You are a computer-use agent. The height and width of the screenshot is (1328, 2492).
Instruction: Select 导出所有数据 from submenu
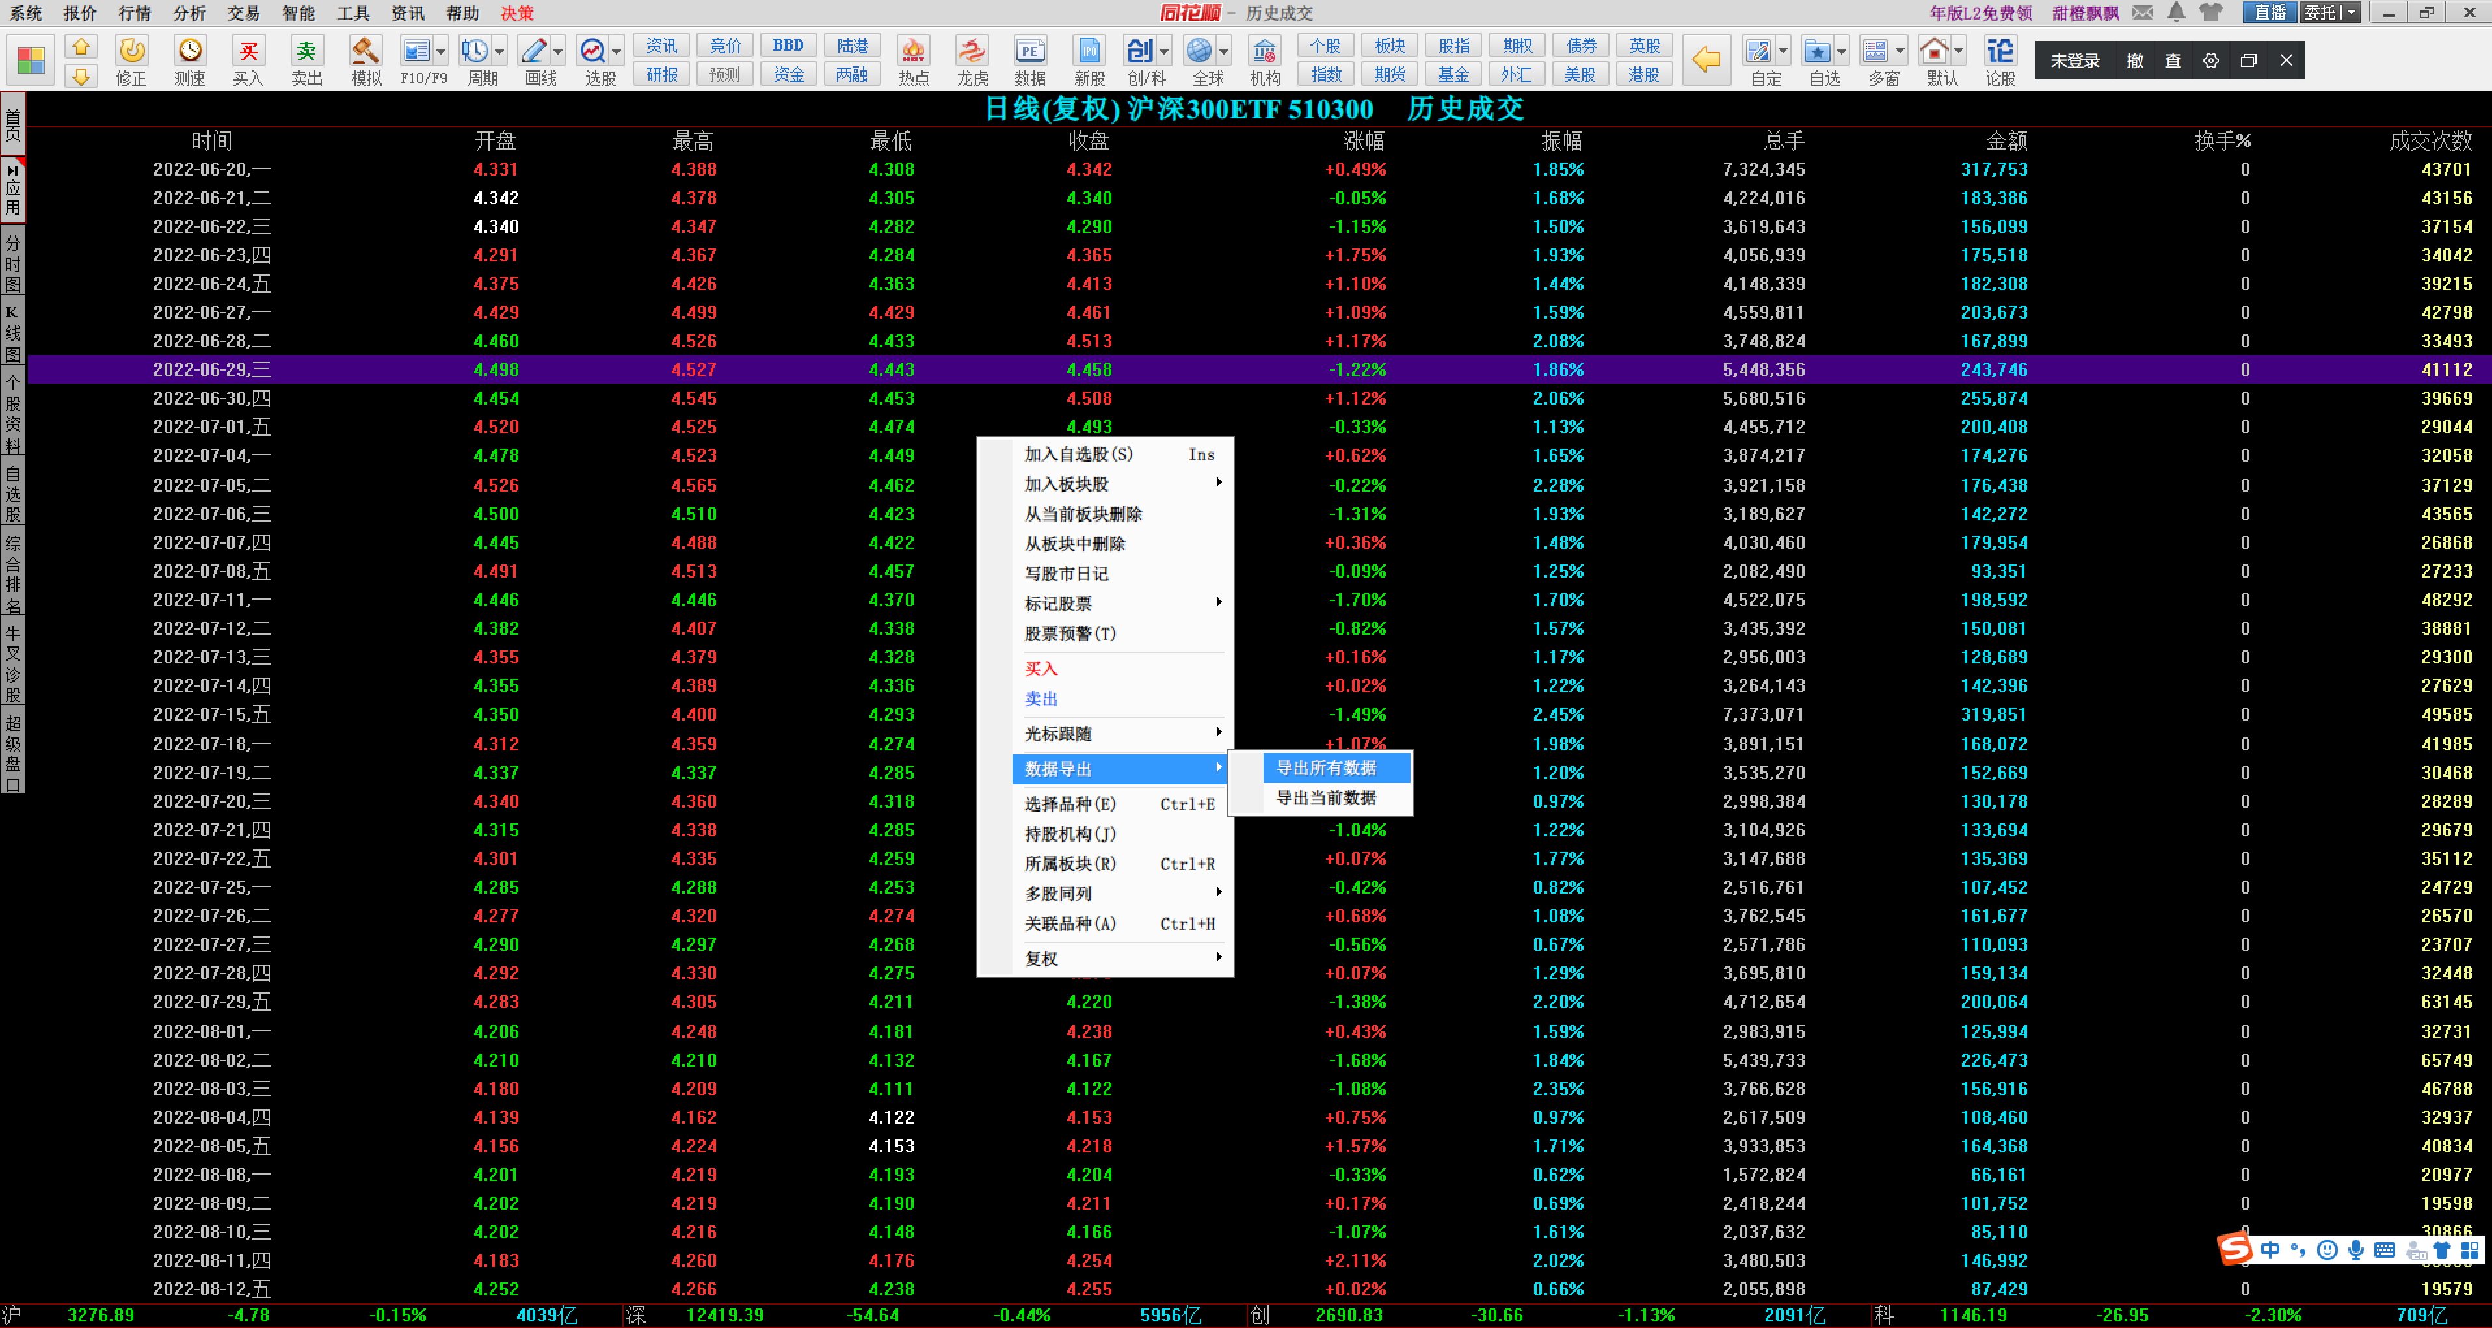pos(1326,768)
